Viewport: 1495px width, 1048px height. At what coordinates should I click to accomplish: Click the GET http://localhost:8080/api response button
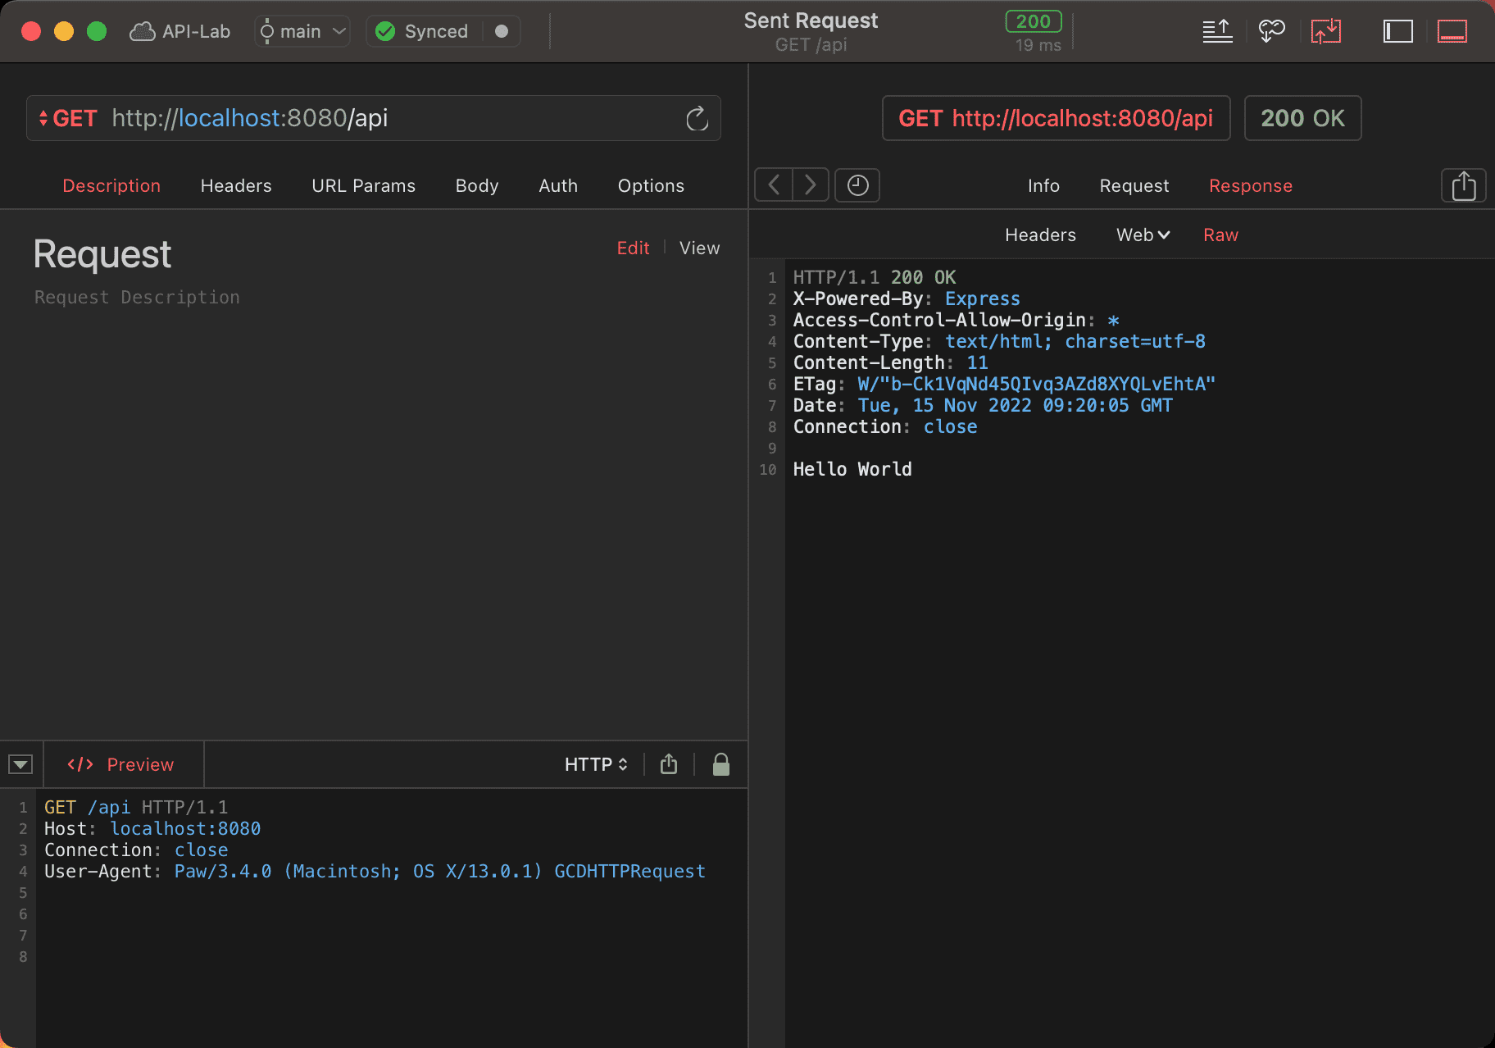pyautogui.click(x=1056, y=118)
